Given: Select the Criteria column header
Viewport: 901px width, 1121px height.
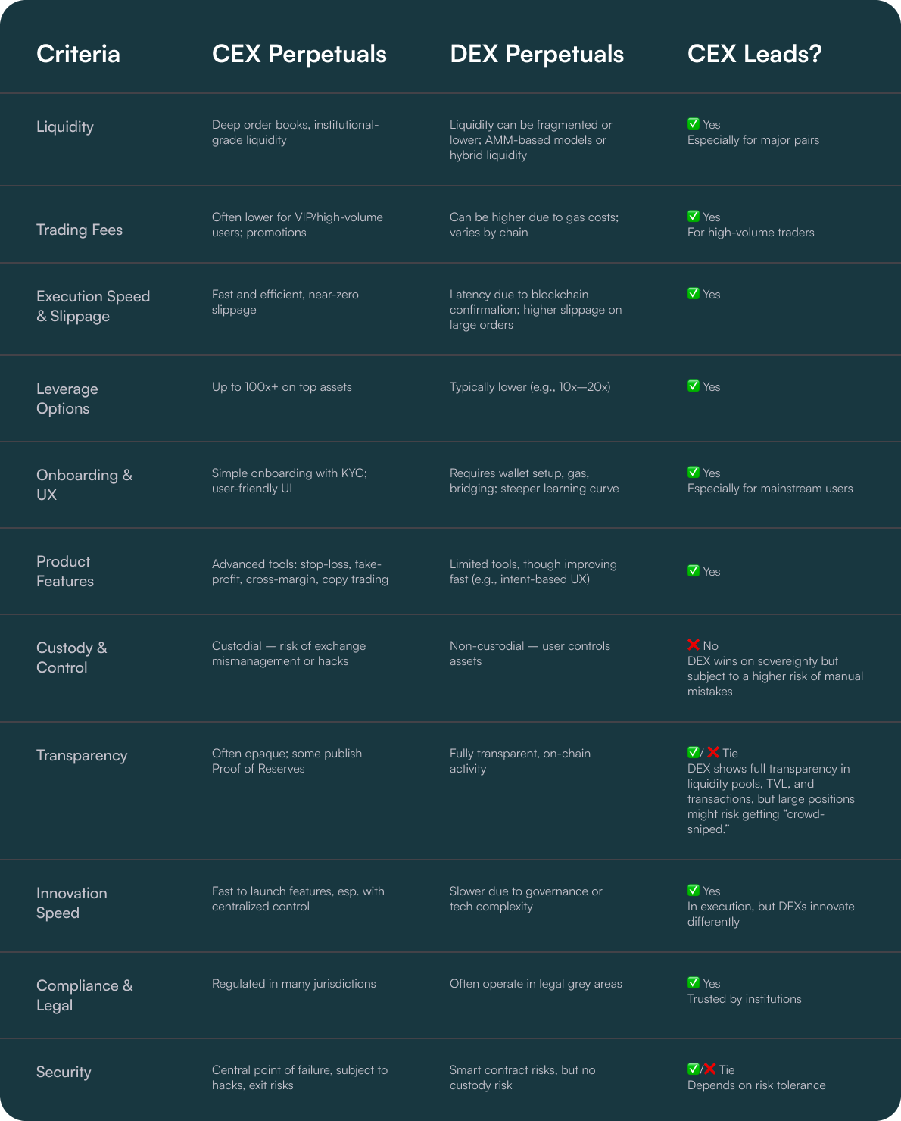Looking at the screenshot, I should coord(78,54).
